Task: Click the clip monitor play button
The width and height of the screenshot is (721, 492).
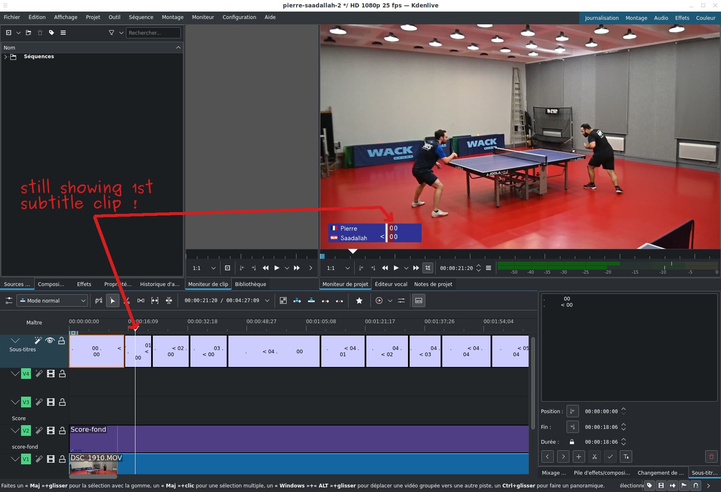Action: click(277, 268)
